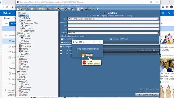Open the List-Unsubscribe dropdown arrow
This screenshot has height=98, width=174.
pos(158,54)
